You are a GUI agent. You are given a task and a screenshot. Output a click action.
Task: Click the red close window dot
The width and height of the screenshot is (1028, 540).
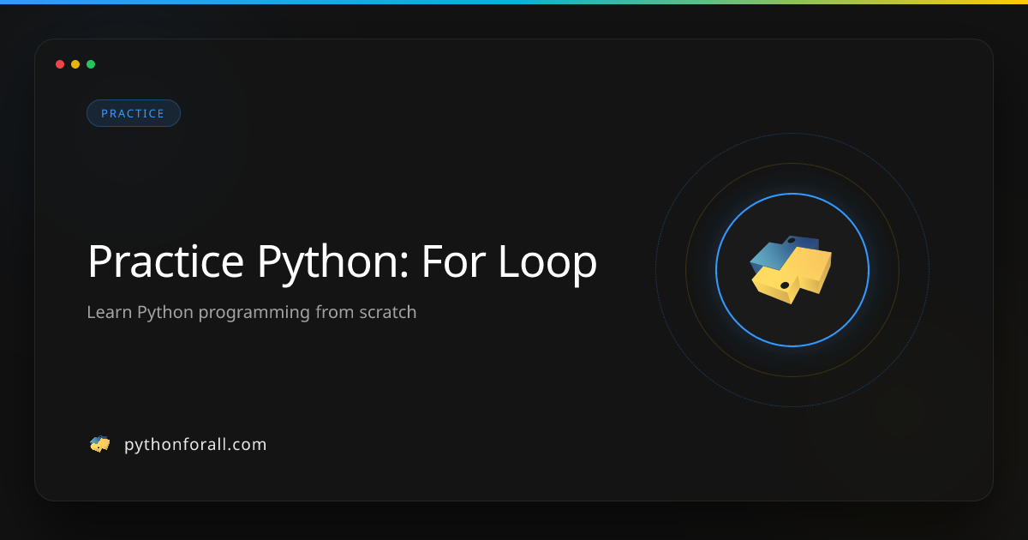[60, 64]
